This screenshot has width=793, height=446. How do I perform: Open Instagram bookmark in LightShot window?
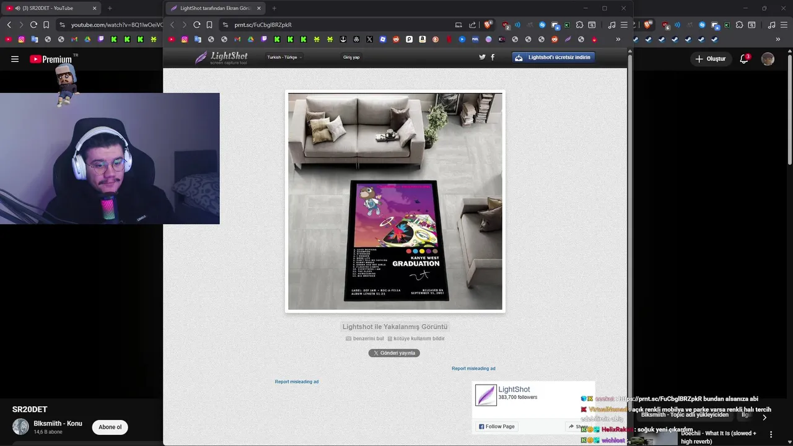pyautogui.click(x=185, y=39)
